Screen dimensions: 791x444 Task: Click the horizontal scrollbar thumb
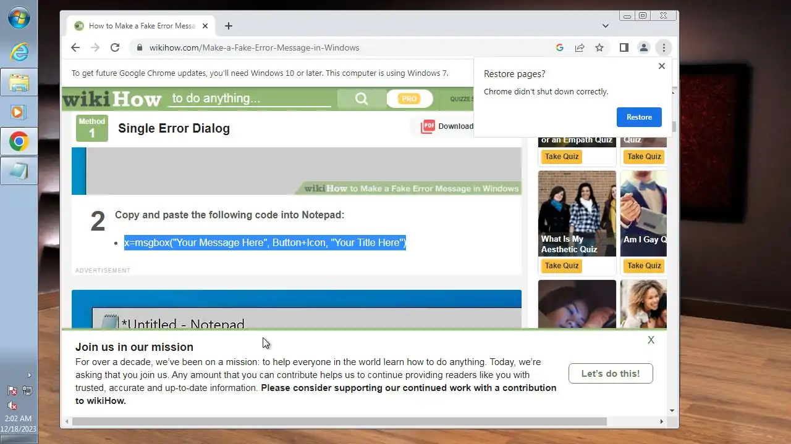tap(339, 422)
